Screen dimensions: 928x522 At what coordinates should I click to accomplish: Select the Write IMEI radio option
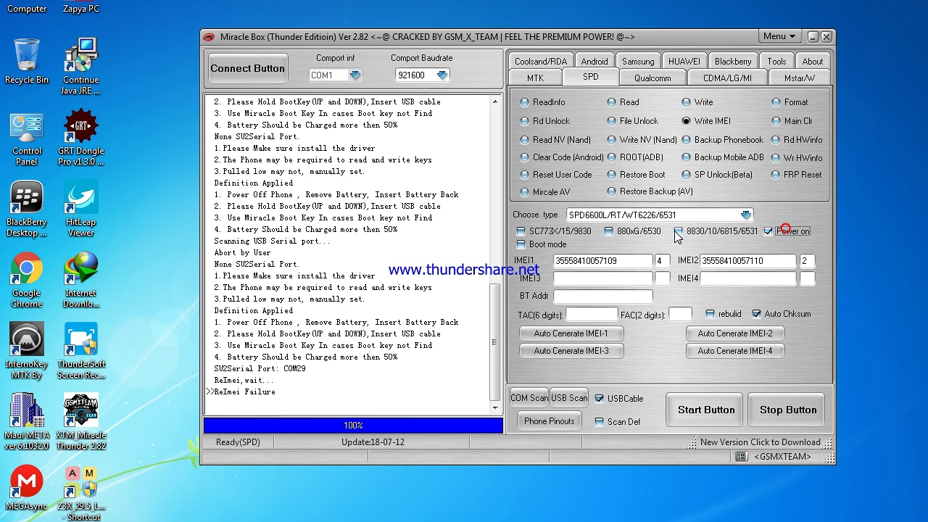click(x=686, y=121)
